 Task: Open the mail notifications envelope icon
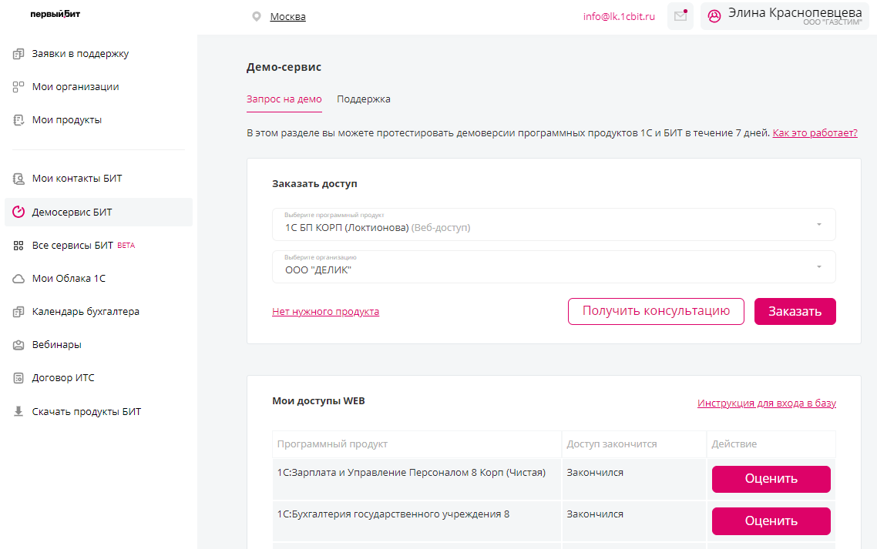coord(680,16)
